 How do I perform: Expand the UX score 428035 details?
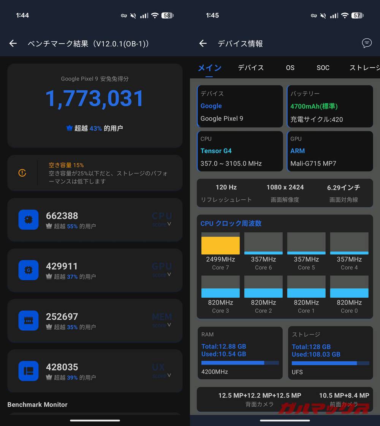169,375
